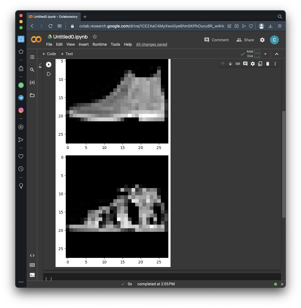Open the variables {x} panel

point(32,83)
